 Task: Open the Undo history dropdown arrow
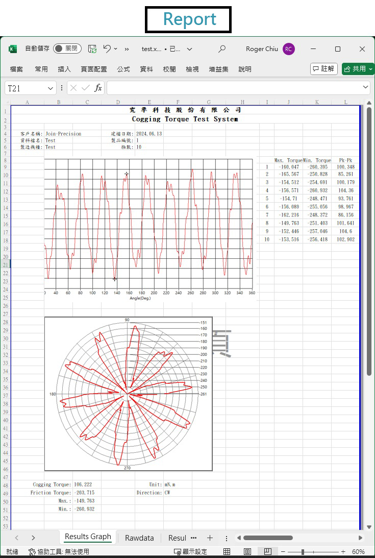pos(116,49)
